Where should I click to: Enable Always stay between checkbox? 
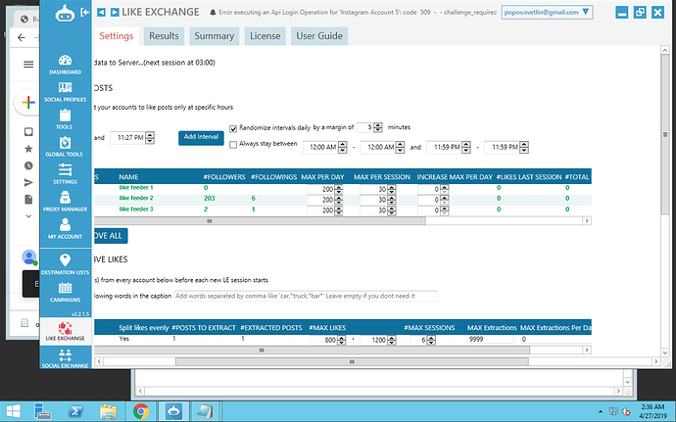pyautogui.click(x=233, y=145)
